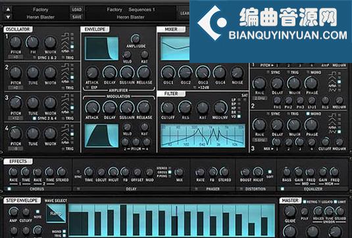Toggle step envelope NOTE checkbox

38,212
